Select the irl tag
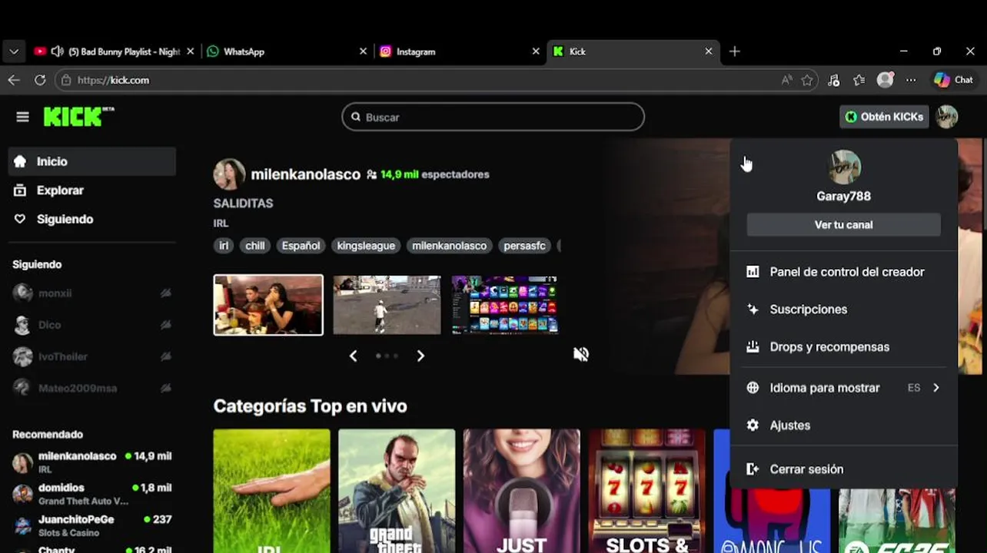The height and width of the screenshot is (553, 987). (224, 246)
